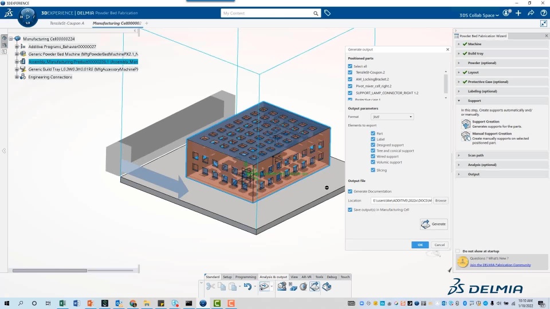The image size is (550, 309).
Task: Switch to the Tools toolbar tab
Action: click(x=319, y=277)
